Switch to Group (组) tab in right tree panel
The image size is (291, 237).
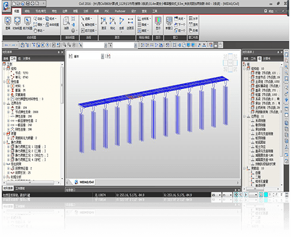pos(260,59)
